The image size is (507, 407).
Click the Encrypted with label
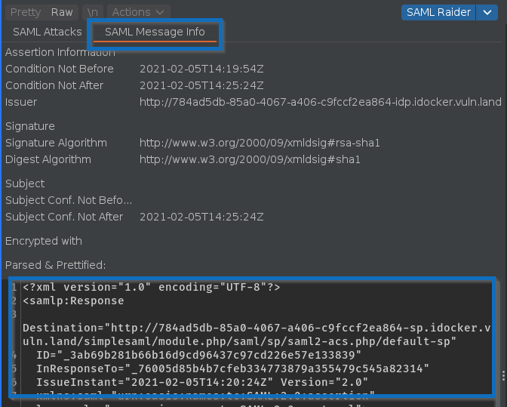(44, 241)
